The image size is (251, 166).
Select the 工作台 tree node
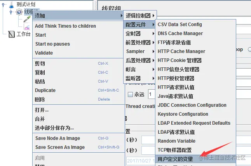click(23, 34)
